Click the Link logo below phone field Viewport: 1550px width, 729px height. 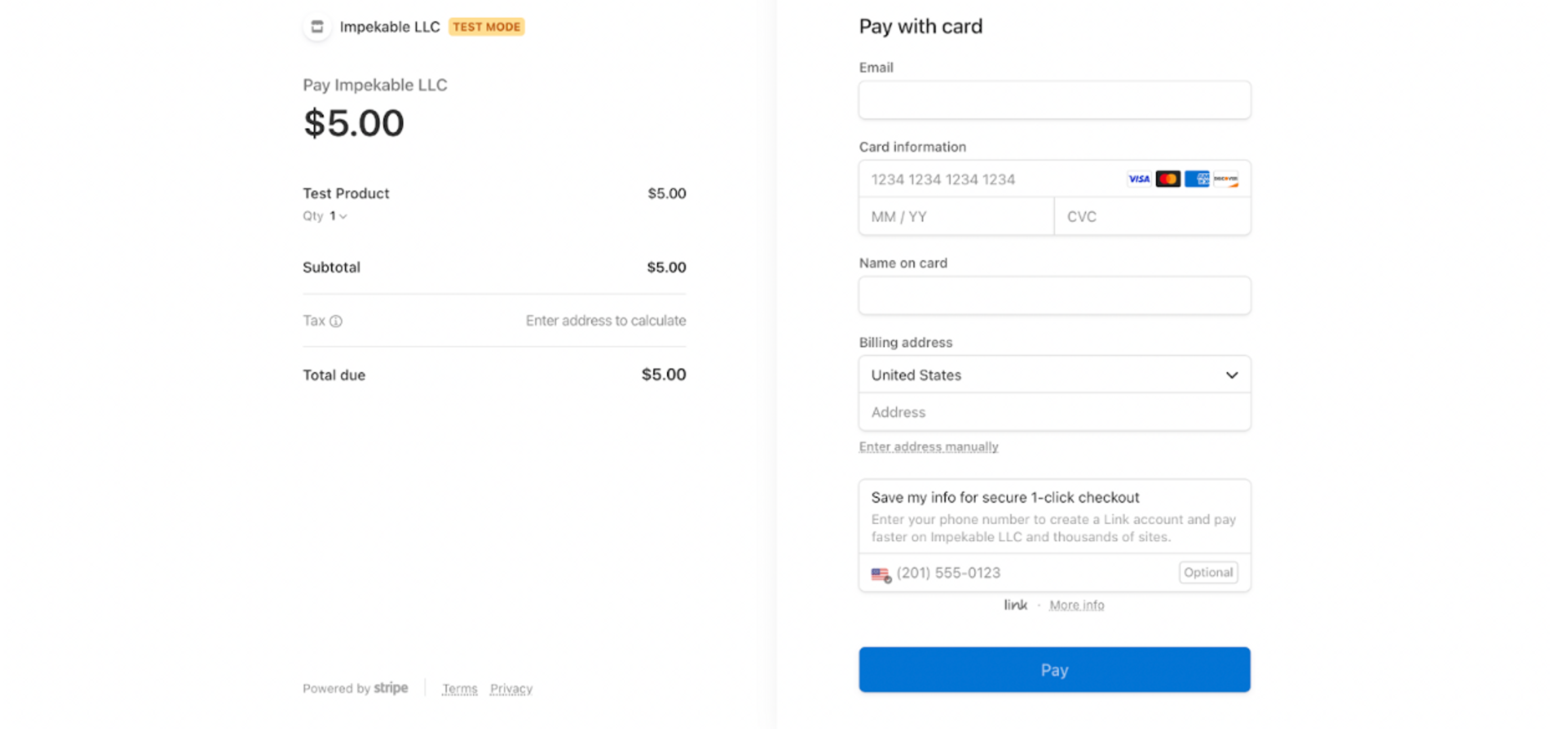[x=1015, y=605]
